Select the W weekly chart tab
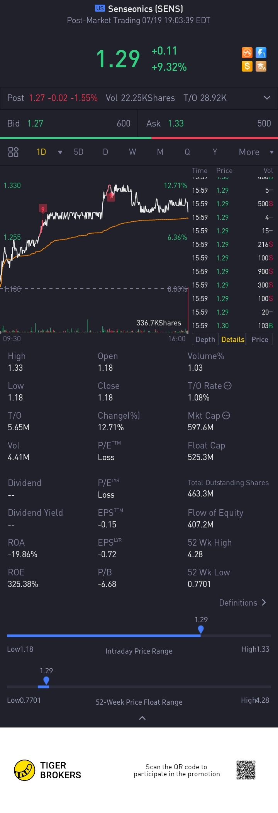The height and width of the screenshot is (813, 278). click(x=132, y=152)
